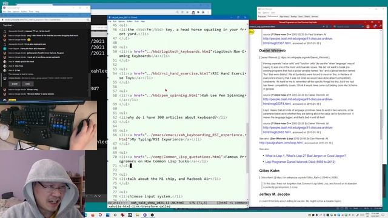Click the yellow circle icon at page top-left
Viewport: 388px width, 218px height.
coord(251,32)
